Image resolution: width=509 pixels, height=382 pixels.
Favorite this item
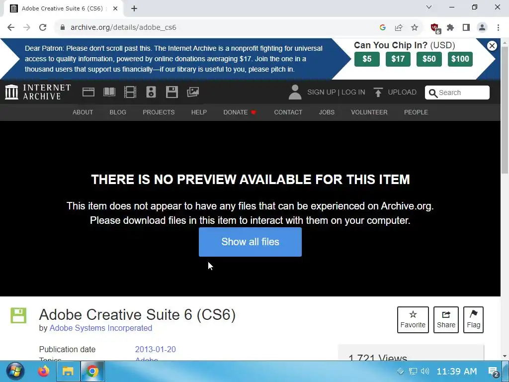click(x=413, y=320)
